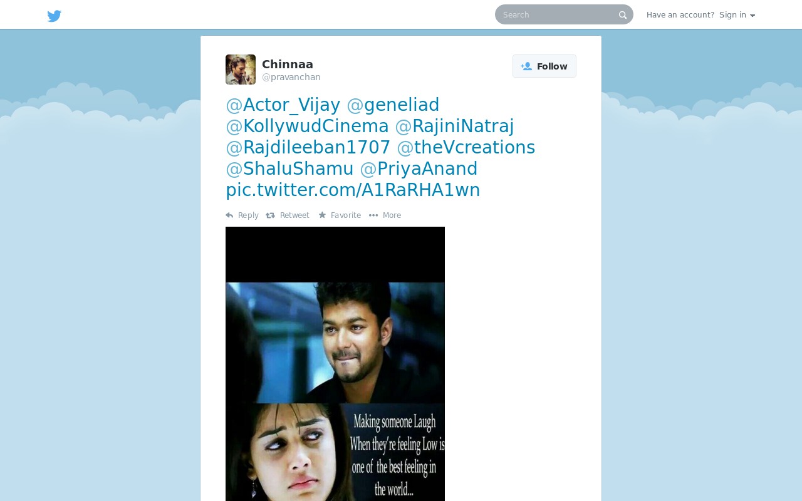Click the Favorite star icon
This screenshot has height=501, width=802.
(322, 215)
